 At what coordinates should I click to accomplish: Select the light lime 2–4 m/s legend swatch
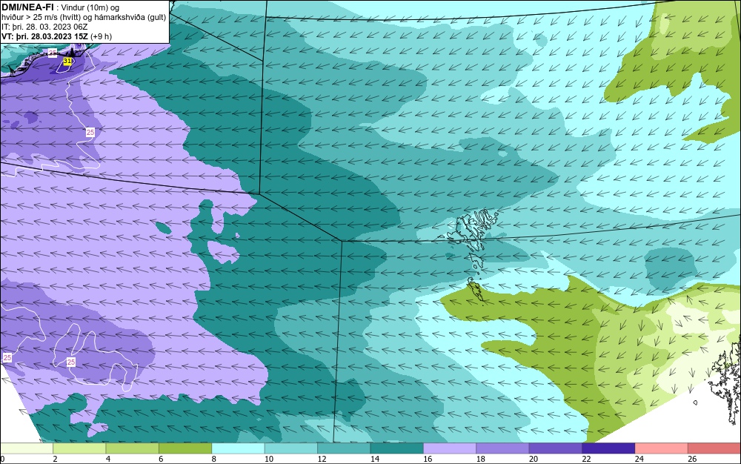79,448
